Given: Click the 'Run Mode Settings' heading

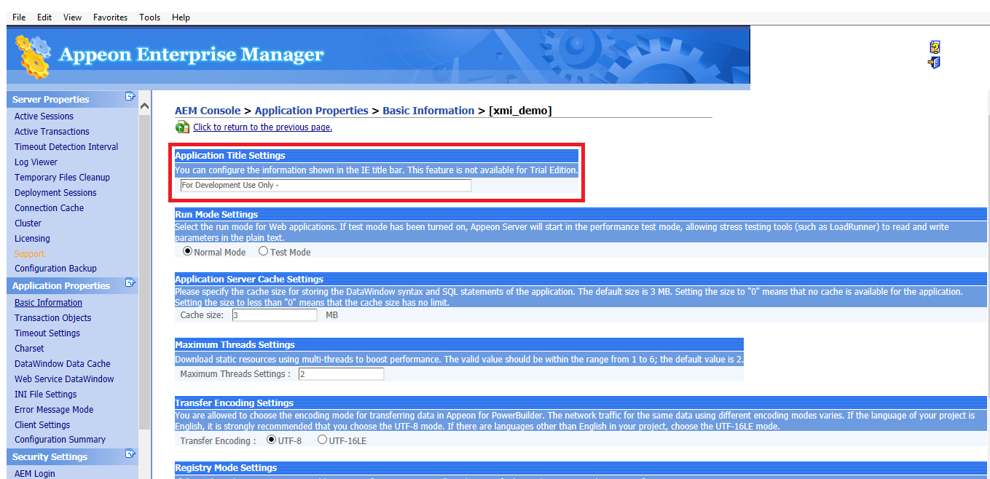Looking at the screenshot, I should (x=216, y=215).
